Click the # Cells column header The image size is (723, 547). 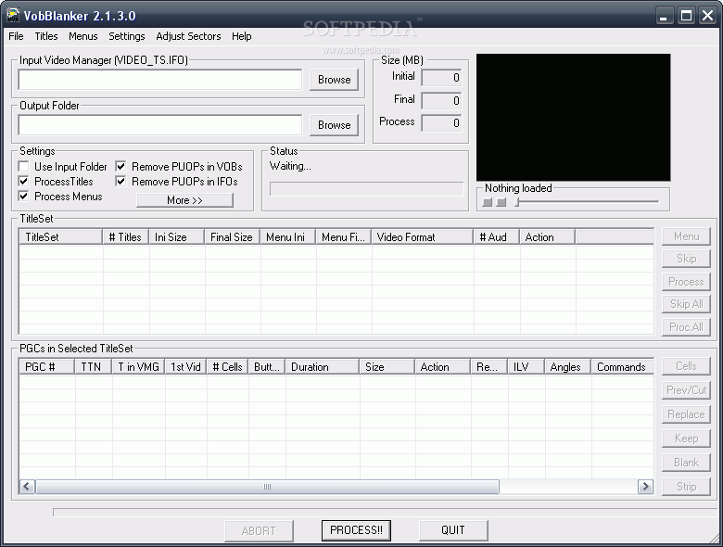point(227,367)
